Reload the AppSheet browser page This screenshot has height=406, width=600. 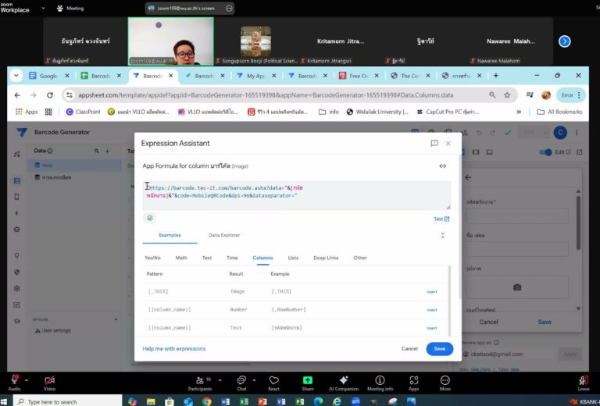point(50,95)
